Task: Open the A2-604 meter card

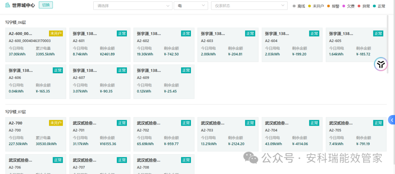Action: pos(292,45)
